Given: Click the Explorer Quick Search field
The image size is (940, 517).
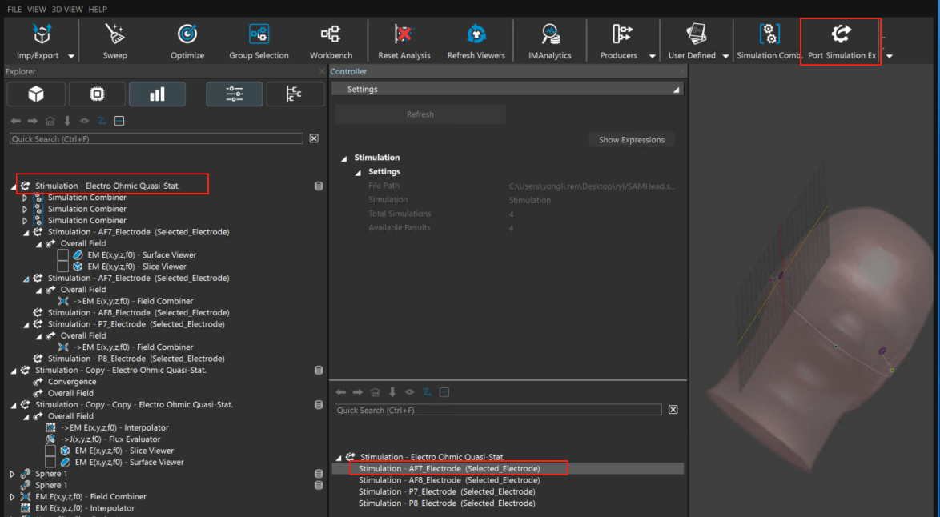Looking at the screenshot, I should click(x=156, y=139).
